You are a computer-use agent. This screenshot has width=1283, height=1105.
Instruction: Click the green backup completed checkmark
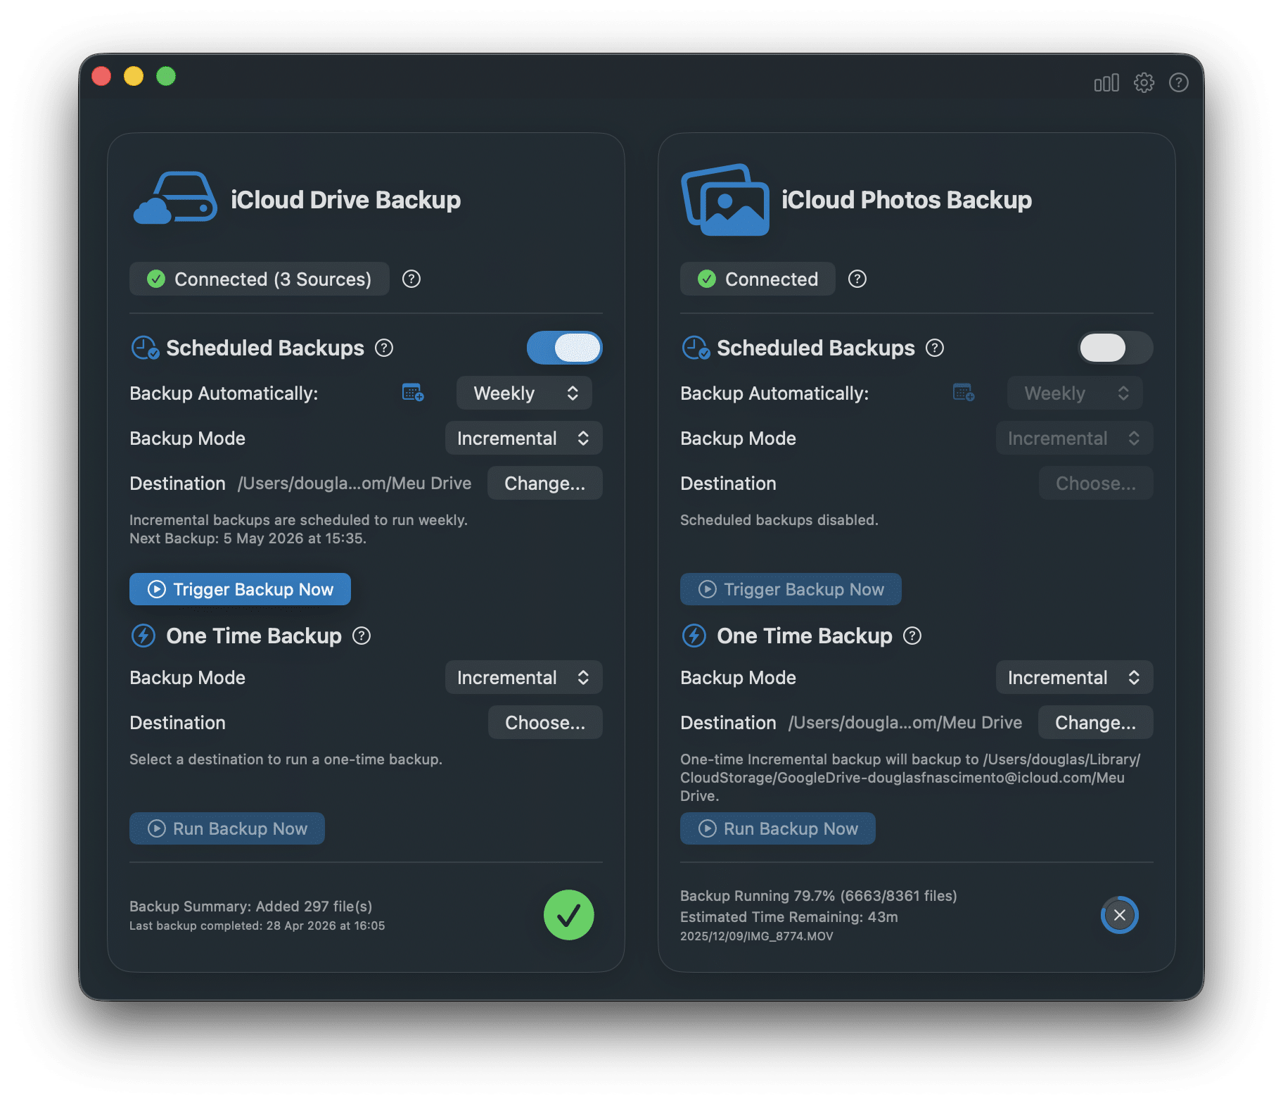569,915
